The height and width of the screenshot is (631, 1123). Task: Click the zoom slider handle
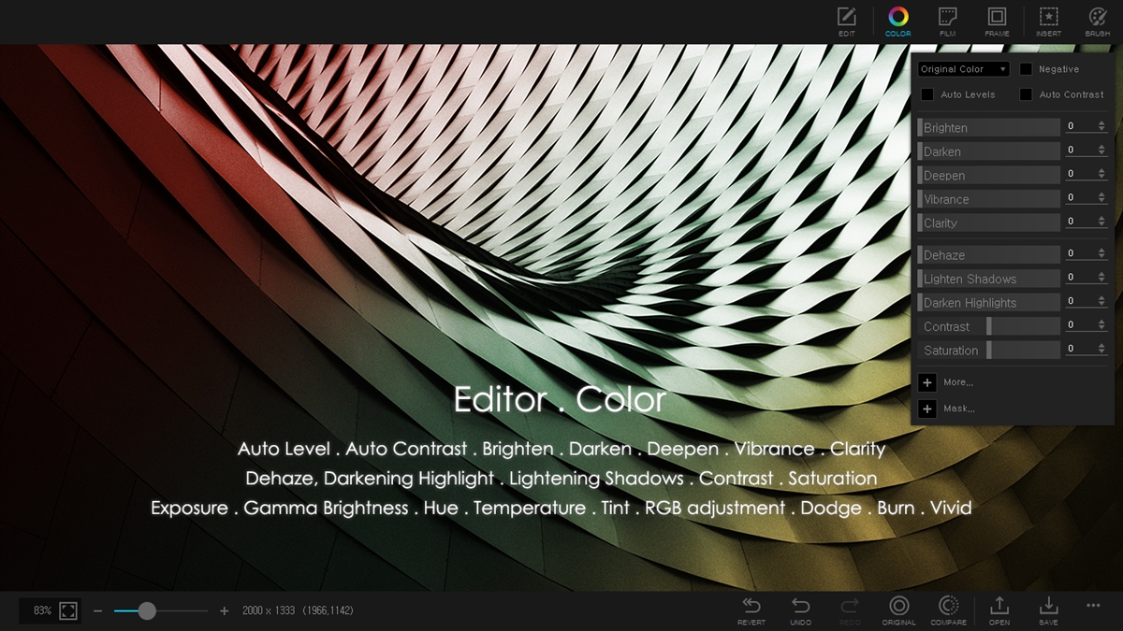pos(147,611)
